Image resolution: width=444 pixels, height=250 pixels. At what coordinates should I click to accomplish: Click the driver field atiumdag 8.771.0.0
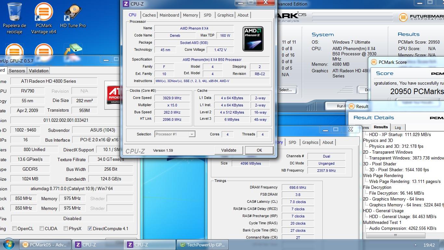click(72, 188)
